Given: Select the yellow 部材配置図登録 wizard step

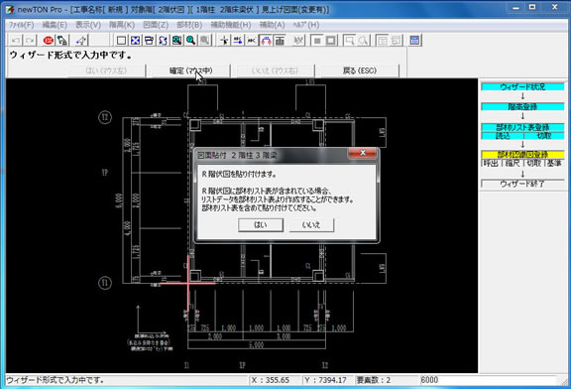Looking at the screenshot, I should 522,155.
